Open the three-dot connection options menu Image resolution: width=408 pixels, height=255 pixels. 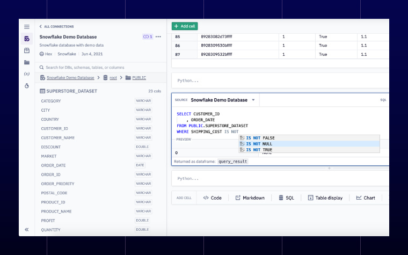pos(158,37)
